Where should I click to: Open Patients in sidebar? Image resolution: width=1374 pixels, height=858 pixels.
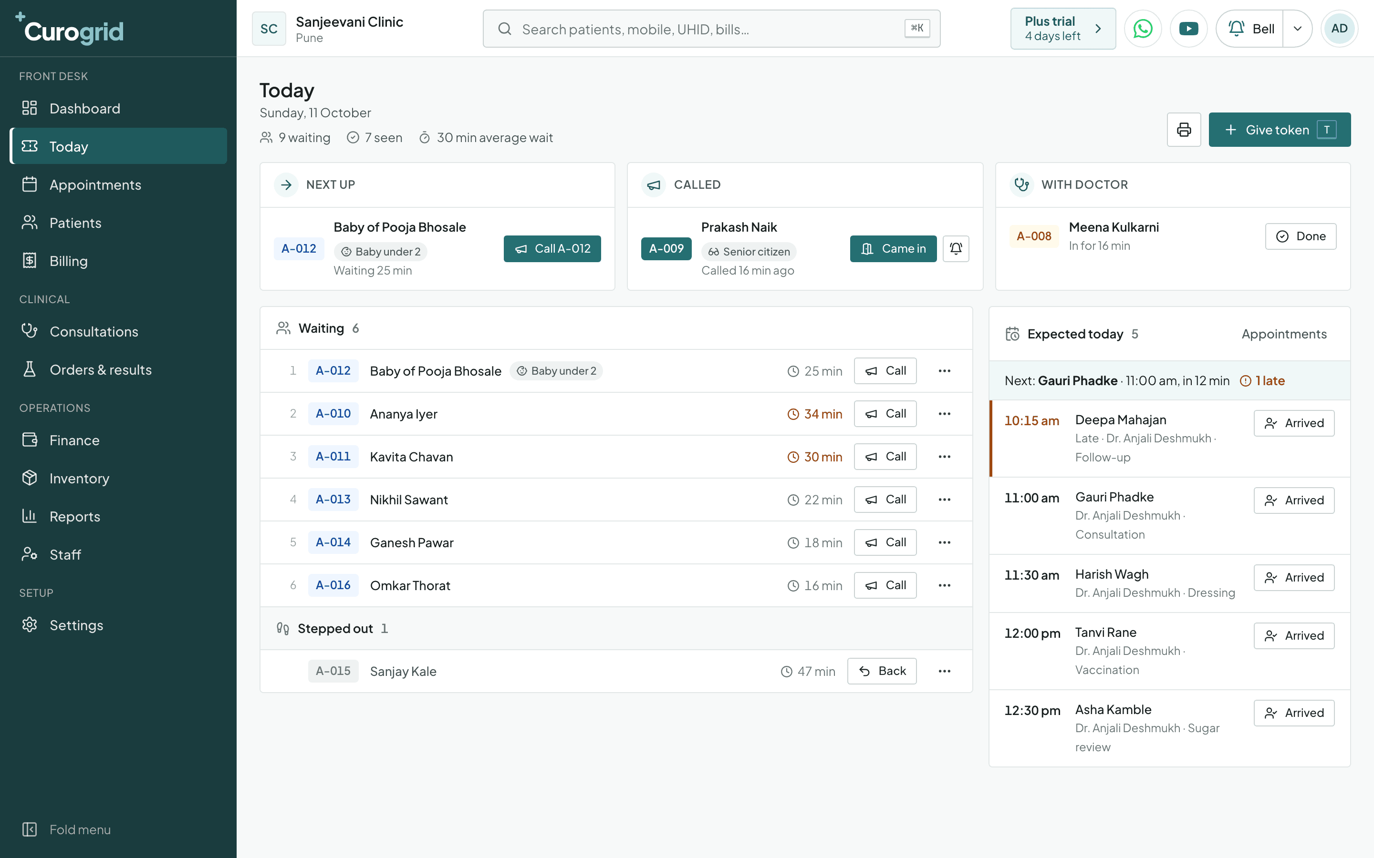[x=119, y=223]
